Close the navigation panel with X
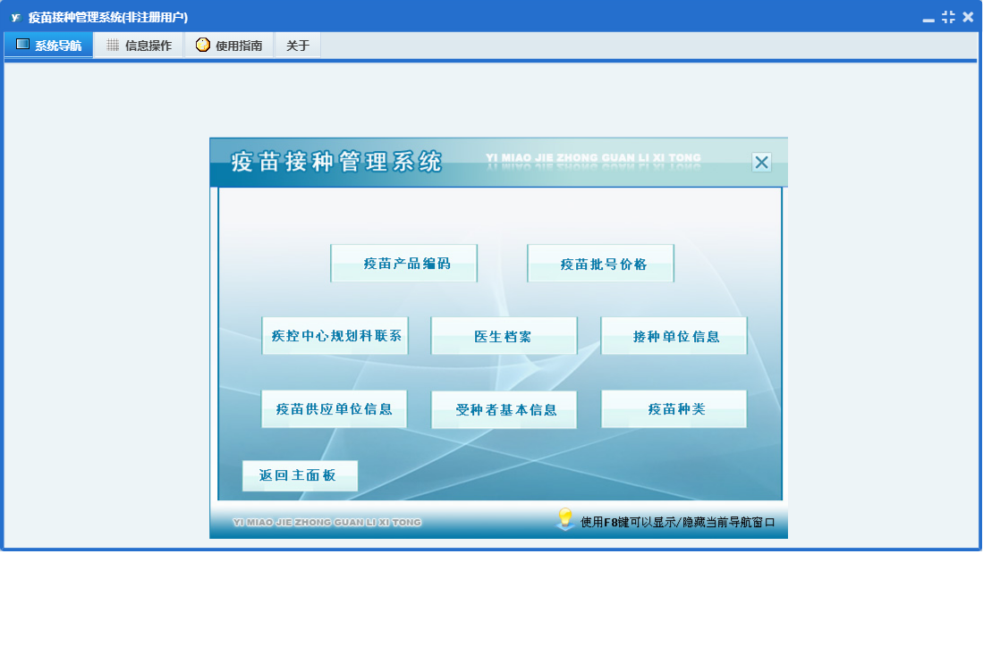The image size is (983, 646). 762,163
